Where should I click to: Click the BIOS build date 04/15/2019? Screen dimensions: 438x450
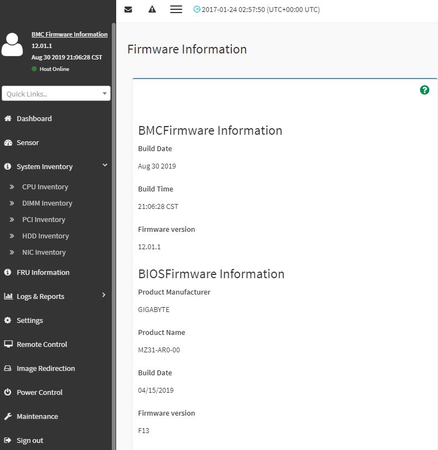click(155, 390)
